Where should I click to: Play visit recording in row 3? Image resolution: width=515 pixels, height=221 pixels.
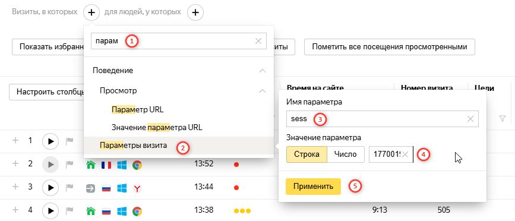tap(50, 188)
